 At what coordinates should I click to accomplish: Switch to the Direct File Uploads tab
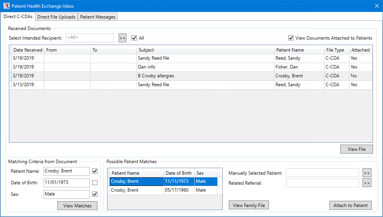pyautogui.click(x=56, y=17)
